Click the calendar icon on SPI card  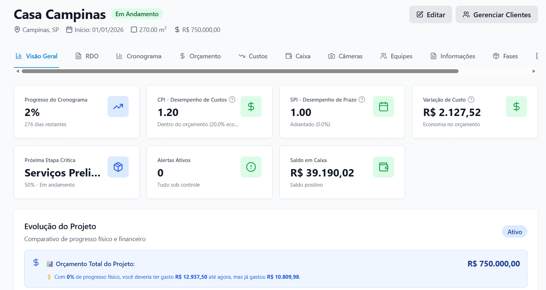click(384, 107)
